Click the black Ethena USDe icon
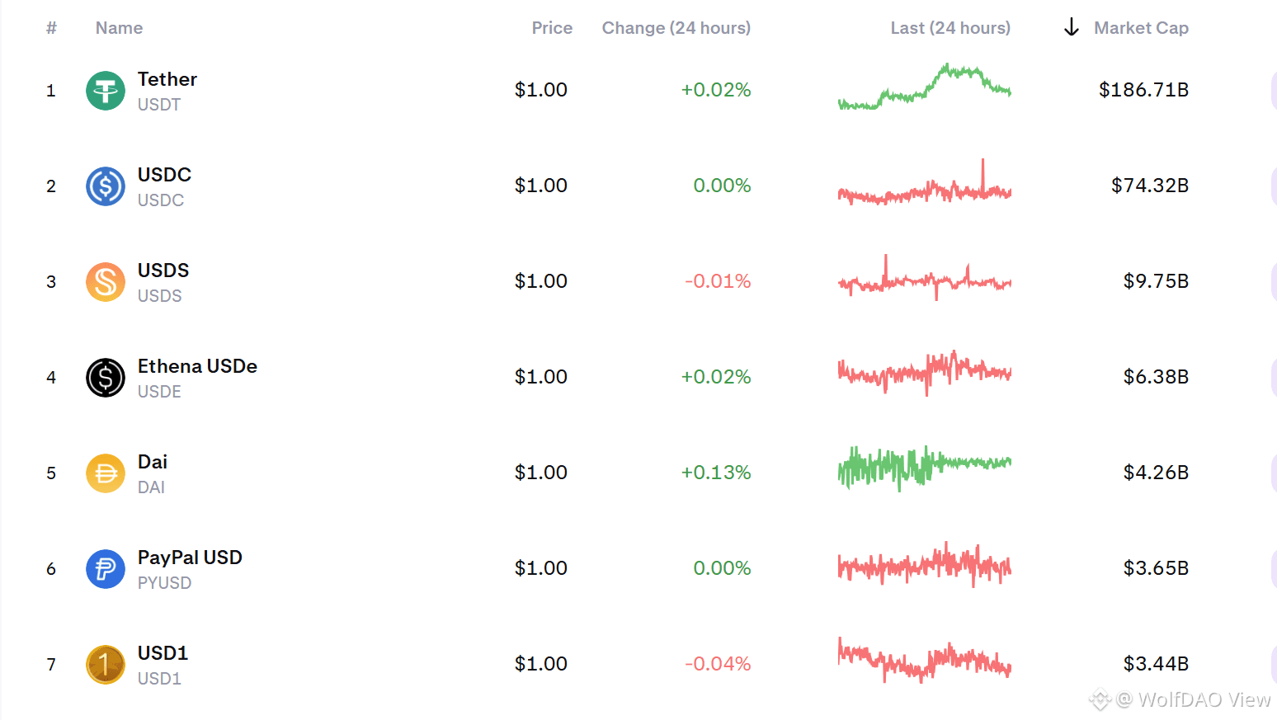 tap(106, 378)
